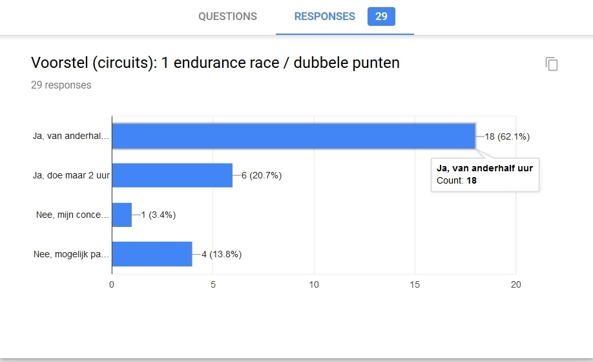Click the "Nee, mijn conce…" bar
593x362 pixels.
click(121, 215)
